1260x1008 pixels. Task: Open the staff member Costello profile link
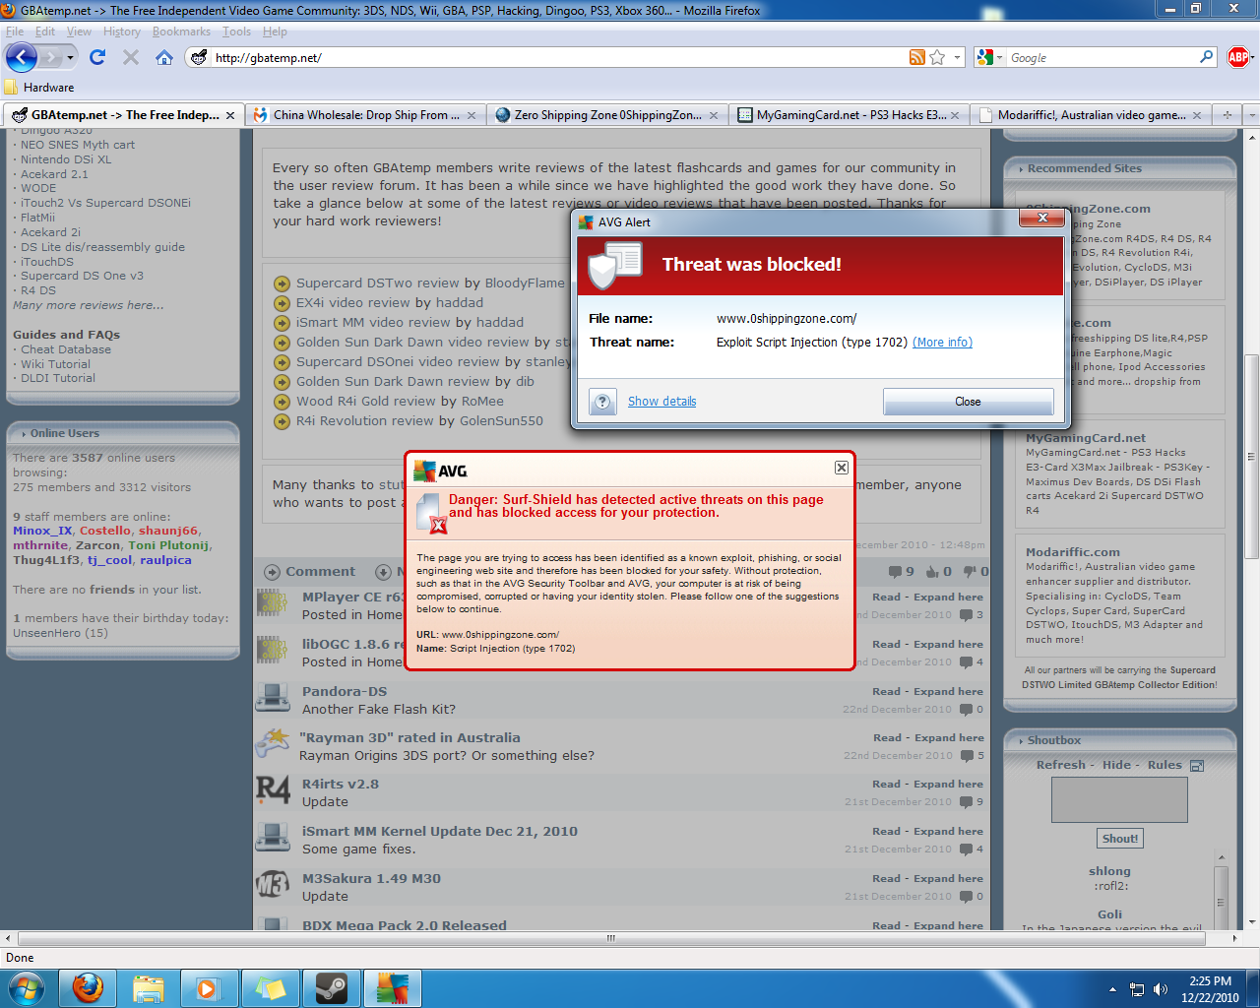105,531
